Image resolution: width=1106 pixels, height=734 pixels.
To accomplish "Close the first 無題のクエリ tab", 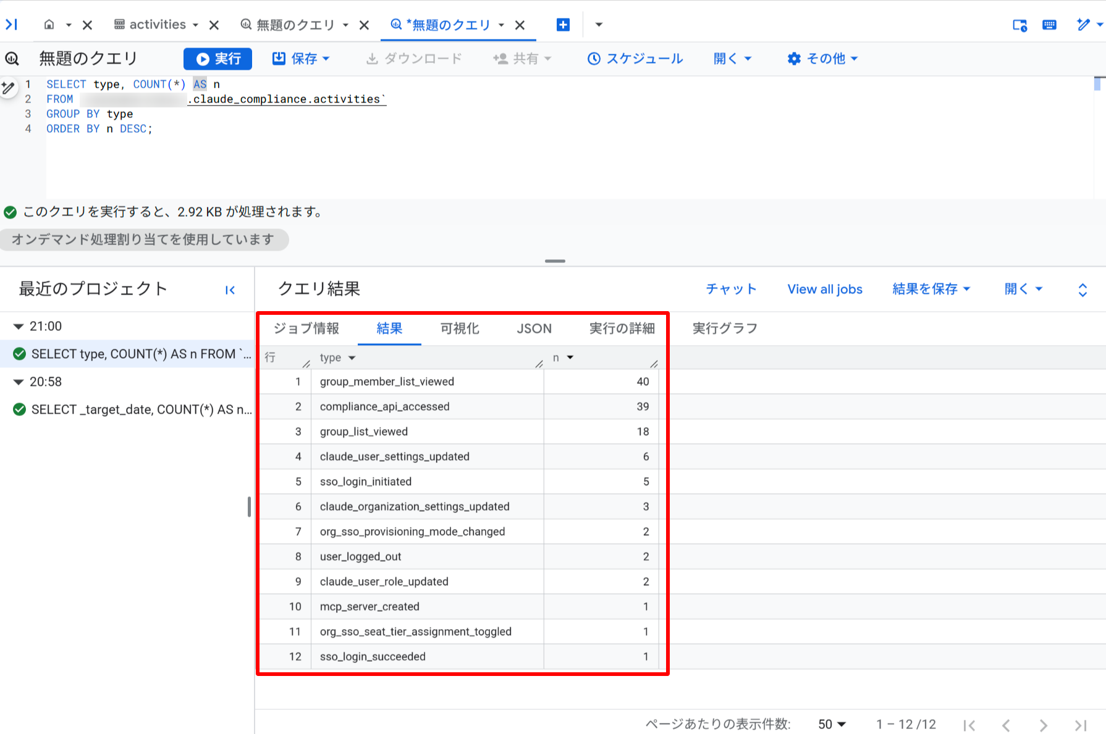I will [364, 25].
